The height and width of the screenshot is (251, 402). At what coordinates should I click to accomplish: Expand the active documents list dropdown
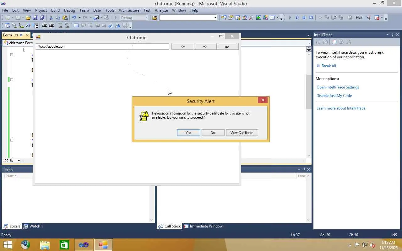pyautogui.click(x=308, y=35)
